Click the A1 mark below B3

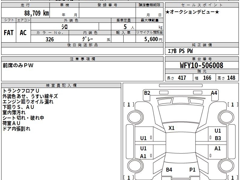click(217, 148)
